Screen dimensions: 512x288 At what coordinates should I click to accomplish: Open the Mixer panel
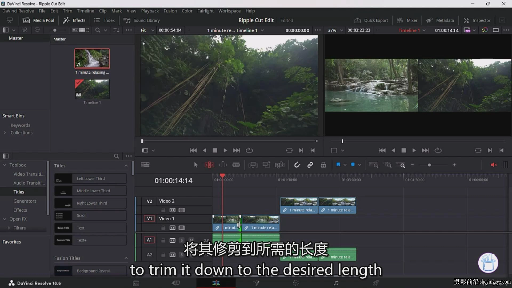tap(407, 20)
